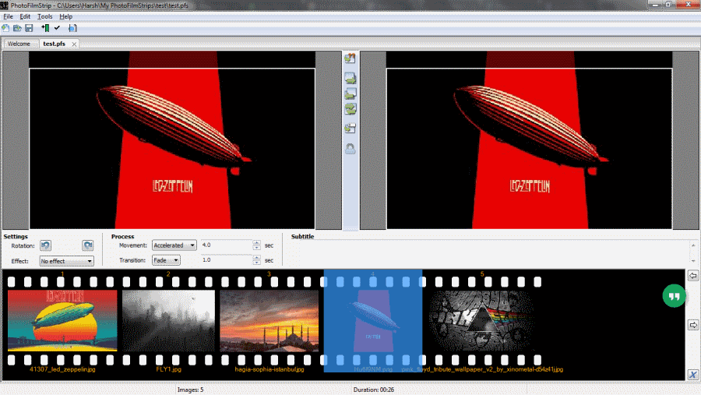
Task: Click the Subtitle box scroll-down arrow
Action: pos(693,261)
